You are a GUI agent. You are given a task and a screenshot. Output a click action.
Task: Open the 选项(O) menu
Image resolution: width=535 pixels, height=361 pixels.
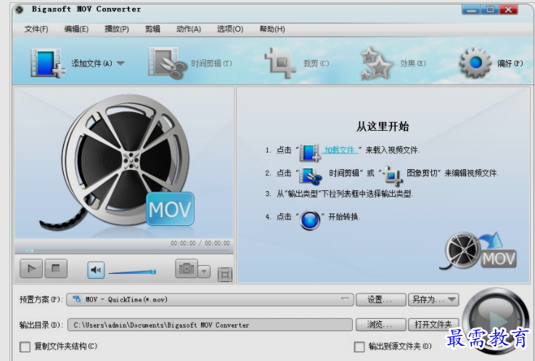pos(230,29)
